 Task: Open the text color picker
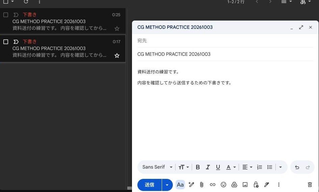coord(231,167)
